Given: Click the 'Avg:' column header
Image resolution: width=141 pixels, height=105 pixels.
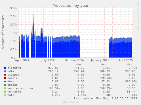Looking at the screenshot, I should tap(104, 65).
